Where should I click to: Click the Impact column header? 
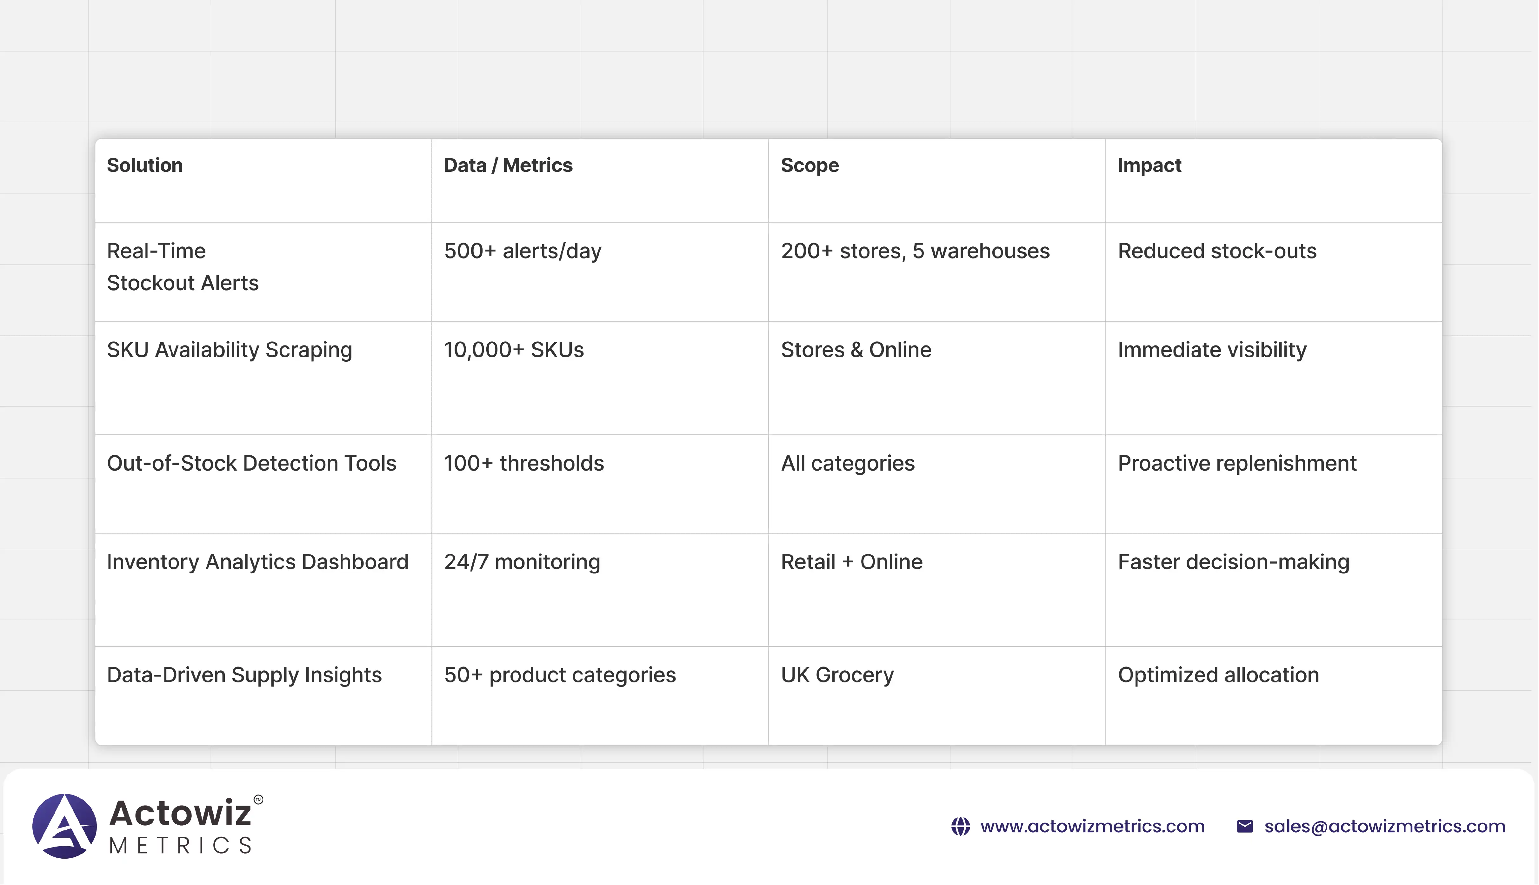tap(1149, 165)
